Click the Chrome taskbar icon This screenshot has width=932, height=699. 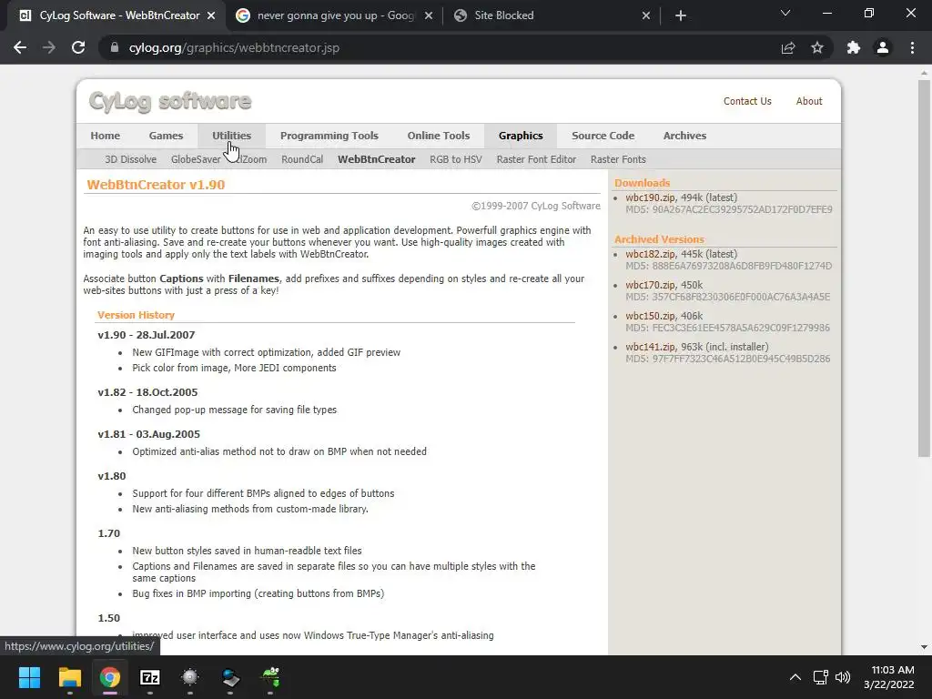pos(110,677)
